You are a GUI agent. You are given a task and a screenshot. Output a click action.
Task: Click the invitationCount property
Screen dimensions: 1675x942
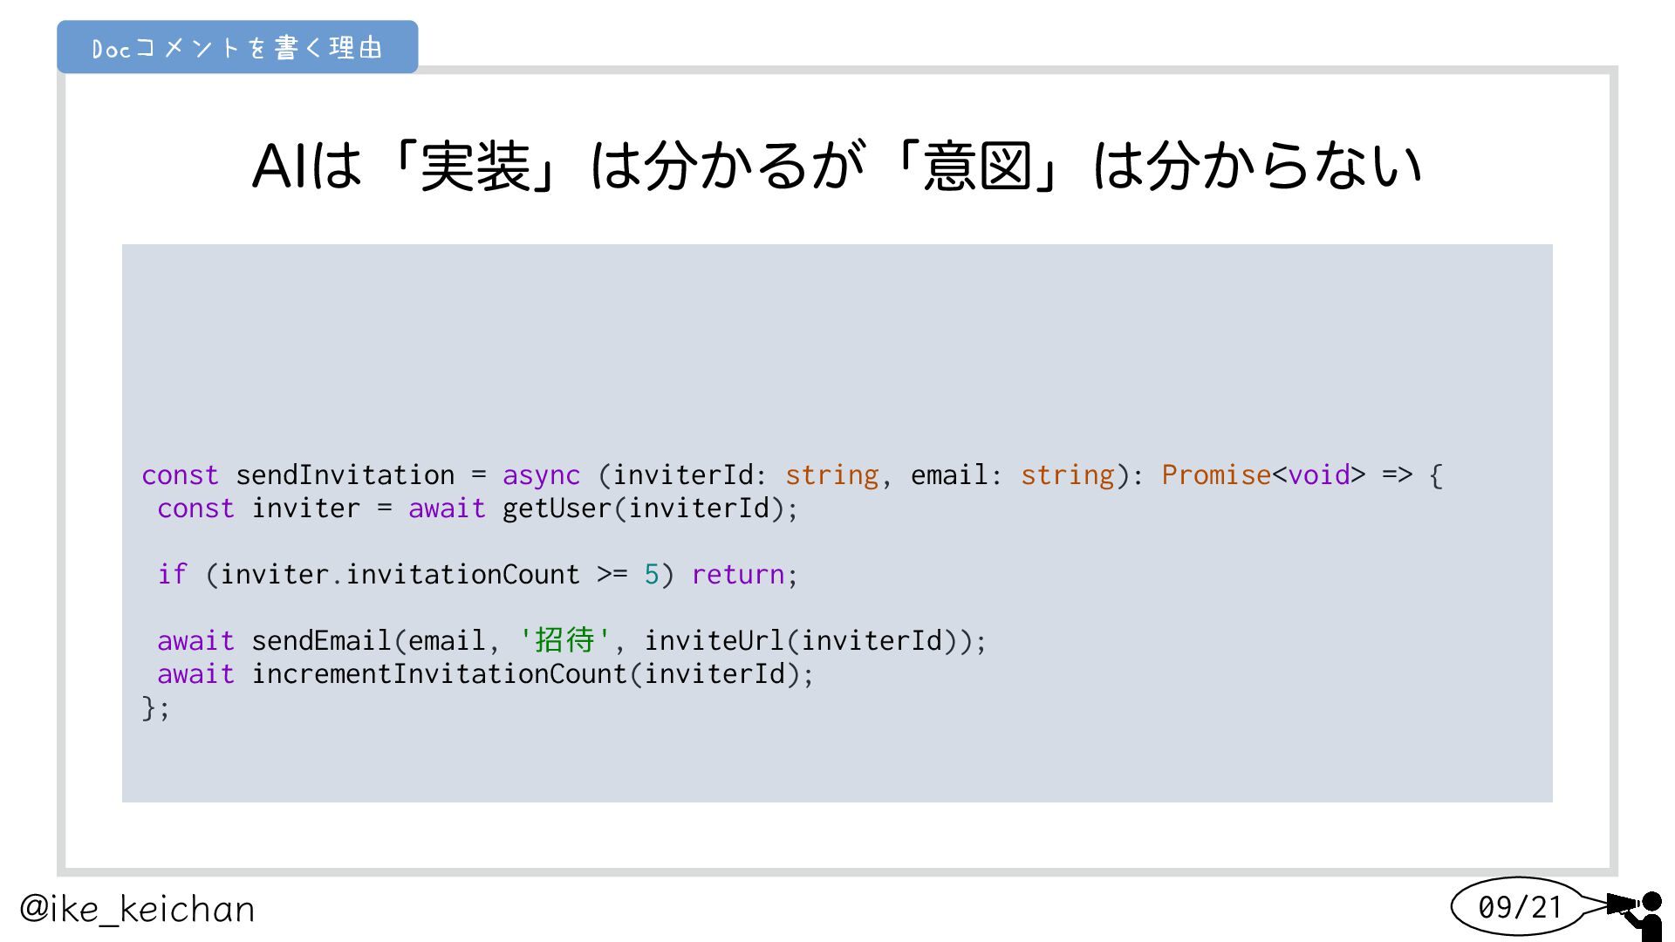pyautogui.click(x=462, y=575)
